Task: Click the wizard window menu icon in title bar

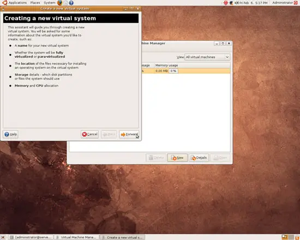Action: pos(3,9)
